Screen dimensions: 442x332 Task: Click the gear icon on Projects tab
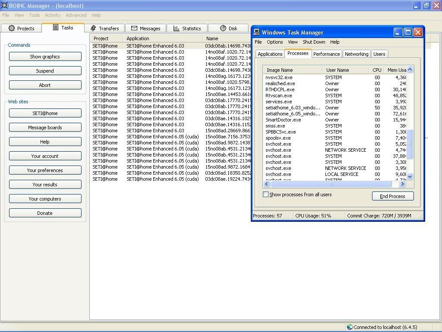[x=12, y=28]
